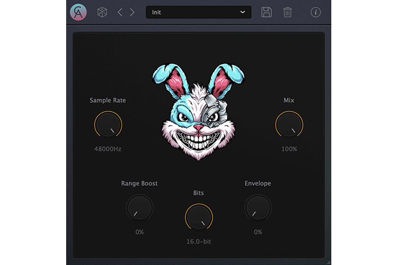This screenshot has width=398, height=265.
Task: Click the resize handle in bottom-right corner
Action: pyautogui.click(x=328, y=262)
